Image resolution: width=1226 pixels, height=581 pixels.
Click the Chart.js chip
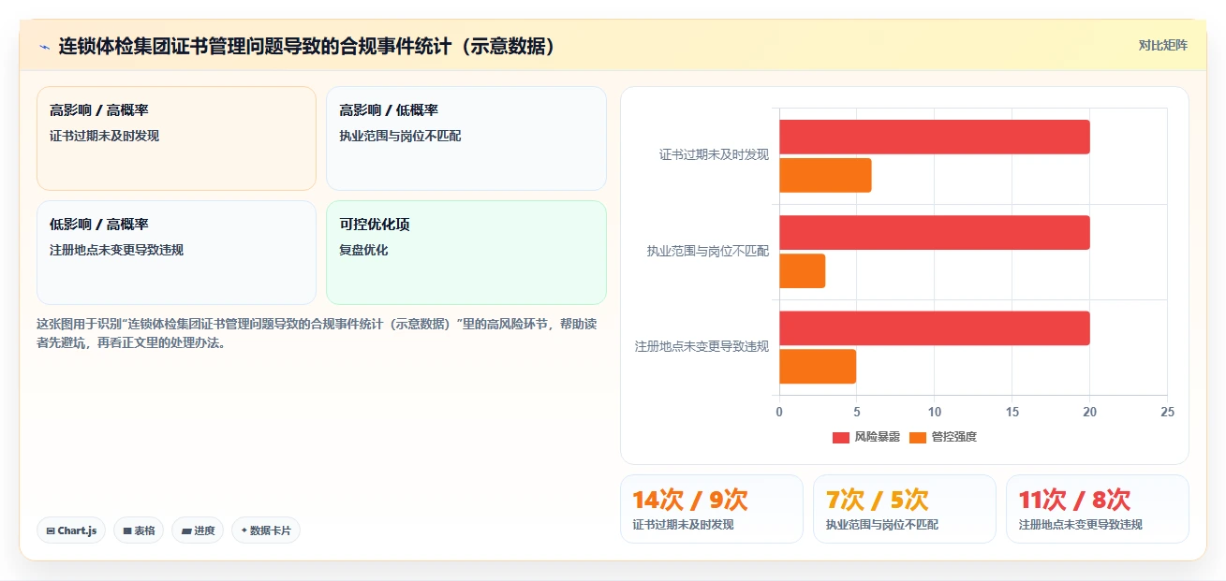(71, 530)
